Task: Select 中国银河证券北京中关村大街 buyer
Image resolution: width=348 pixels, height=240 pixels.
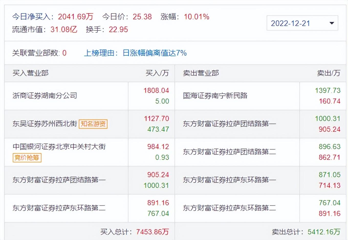Action: tap(59, 147)
